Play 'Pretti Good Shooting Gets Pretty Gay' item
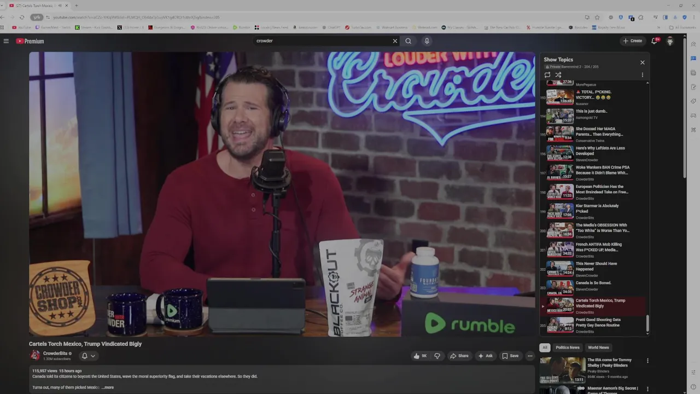 593,325
